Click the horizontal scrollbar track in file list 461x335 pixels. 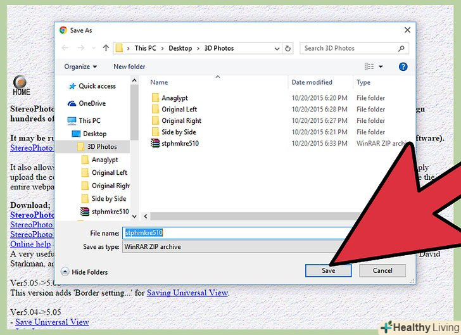[256, 217]
